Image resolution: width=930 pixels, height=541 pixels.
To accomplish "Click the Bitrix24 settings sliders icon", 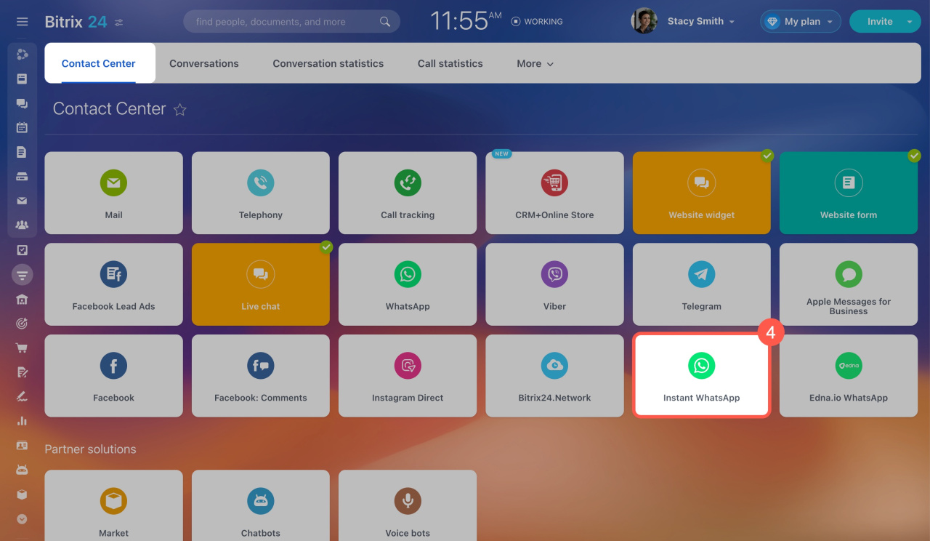I will click(x=119, y=23).
